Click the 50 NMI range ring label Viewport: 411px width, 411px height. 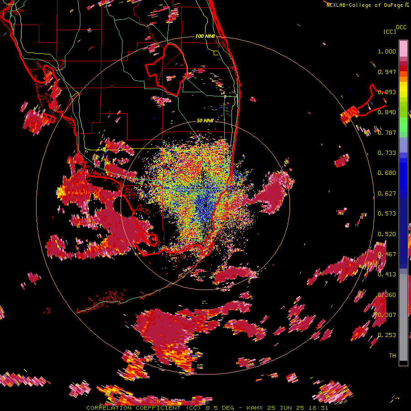pos(205,121)
